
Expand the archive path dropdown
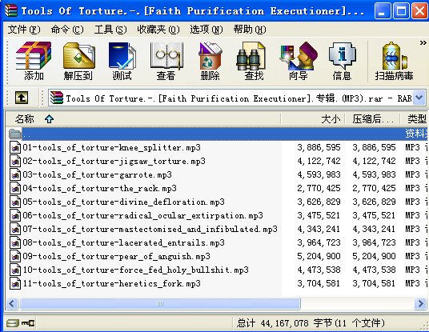(x=419, y=98)
